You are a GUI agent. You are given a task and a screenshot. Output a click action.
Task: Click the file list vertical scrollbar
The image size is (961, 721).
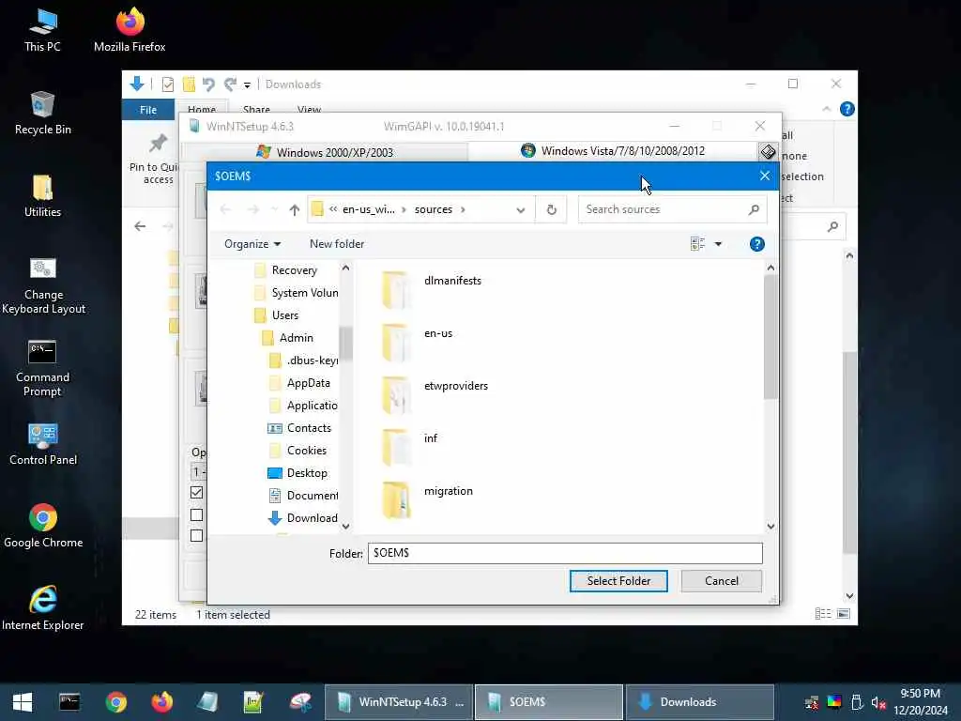point(770,337)
